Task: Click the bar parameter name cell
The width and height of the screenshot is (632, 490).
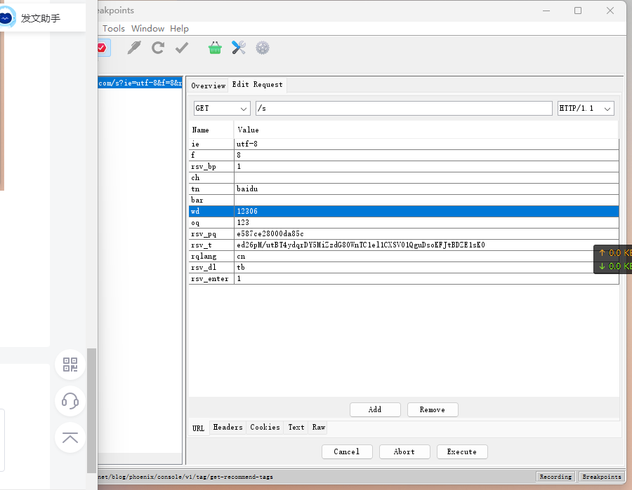Action: 211,200
